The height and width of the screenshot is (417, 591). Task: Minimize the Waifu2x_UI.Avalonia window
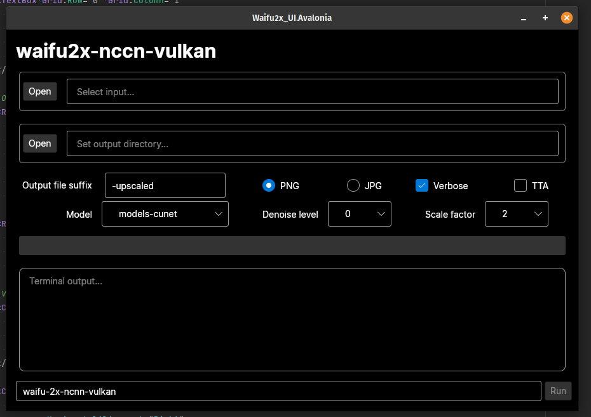tap(524, 18)
